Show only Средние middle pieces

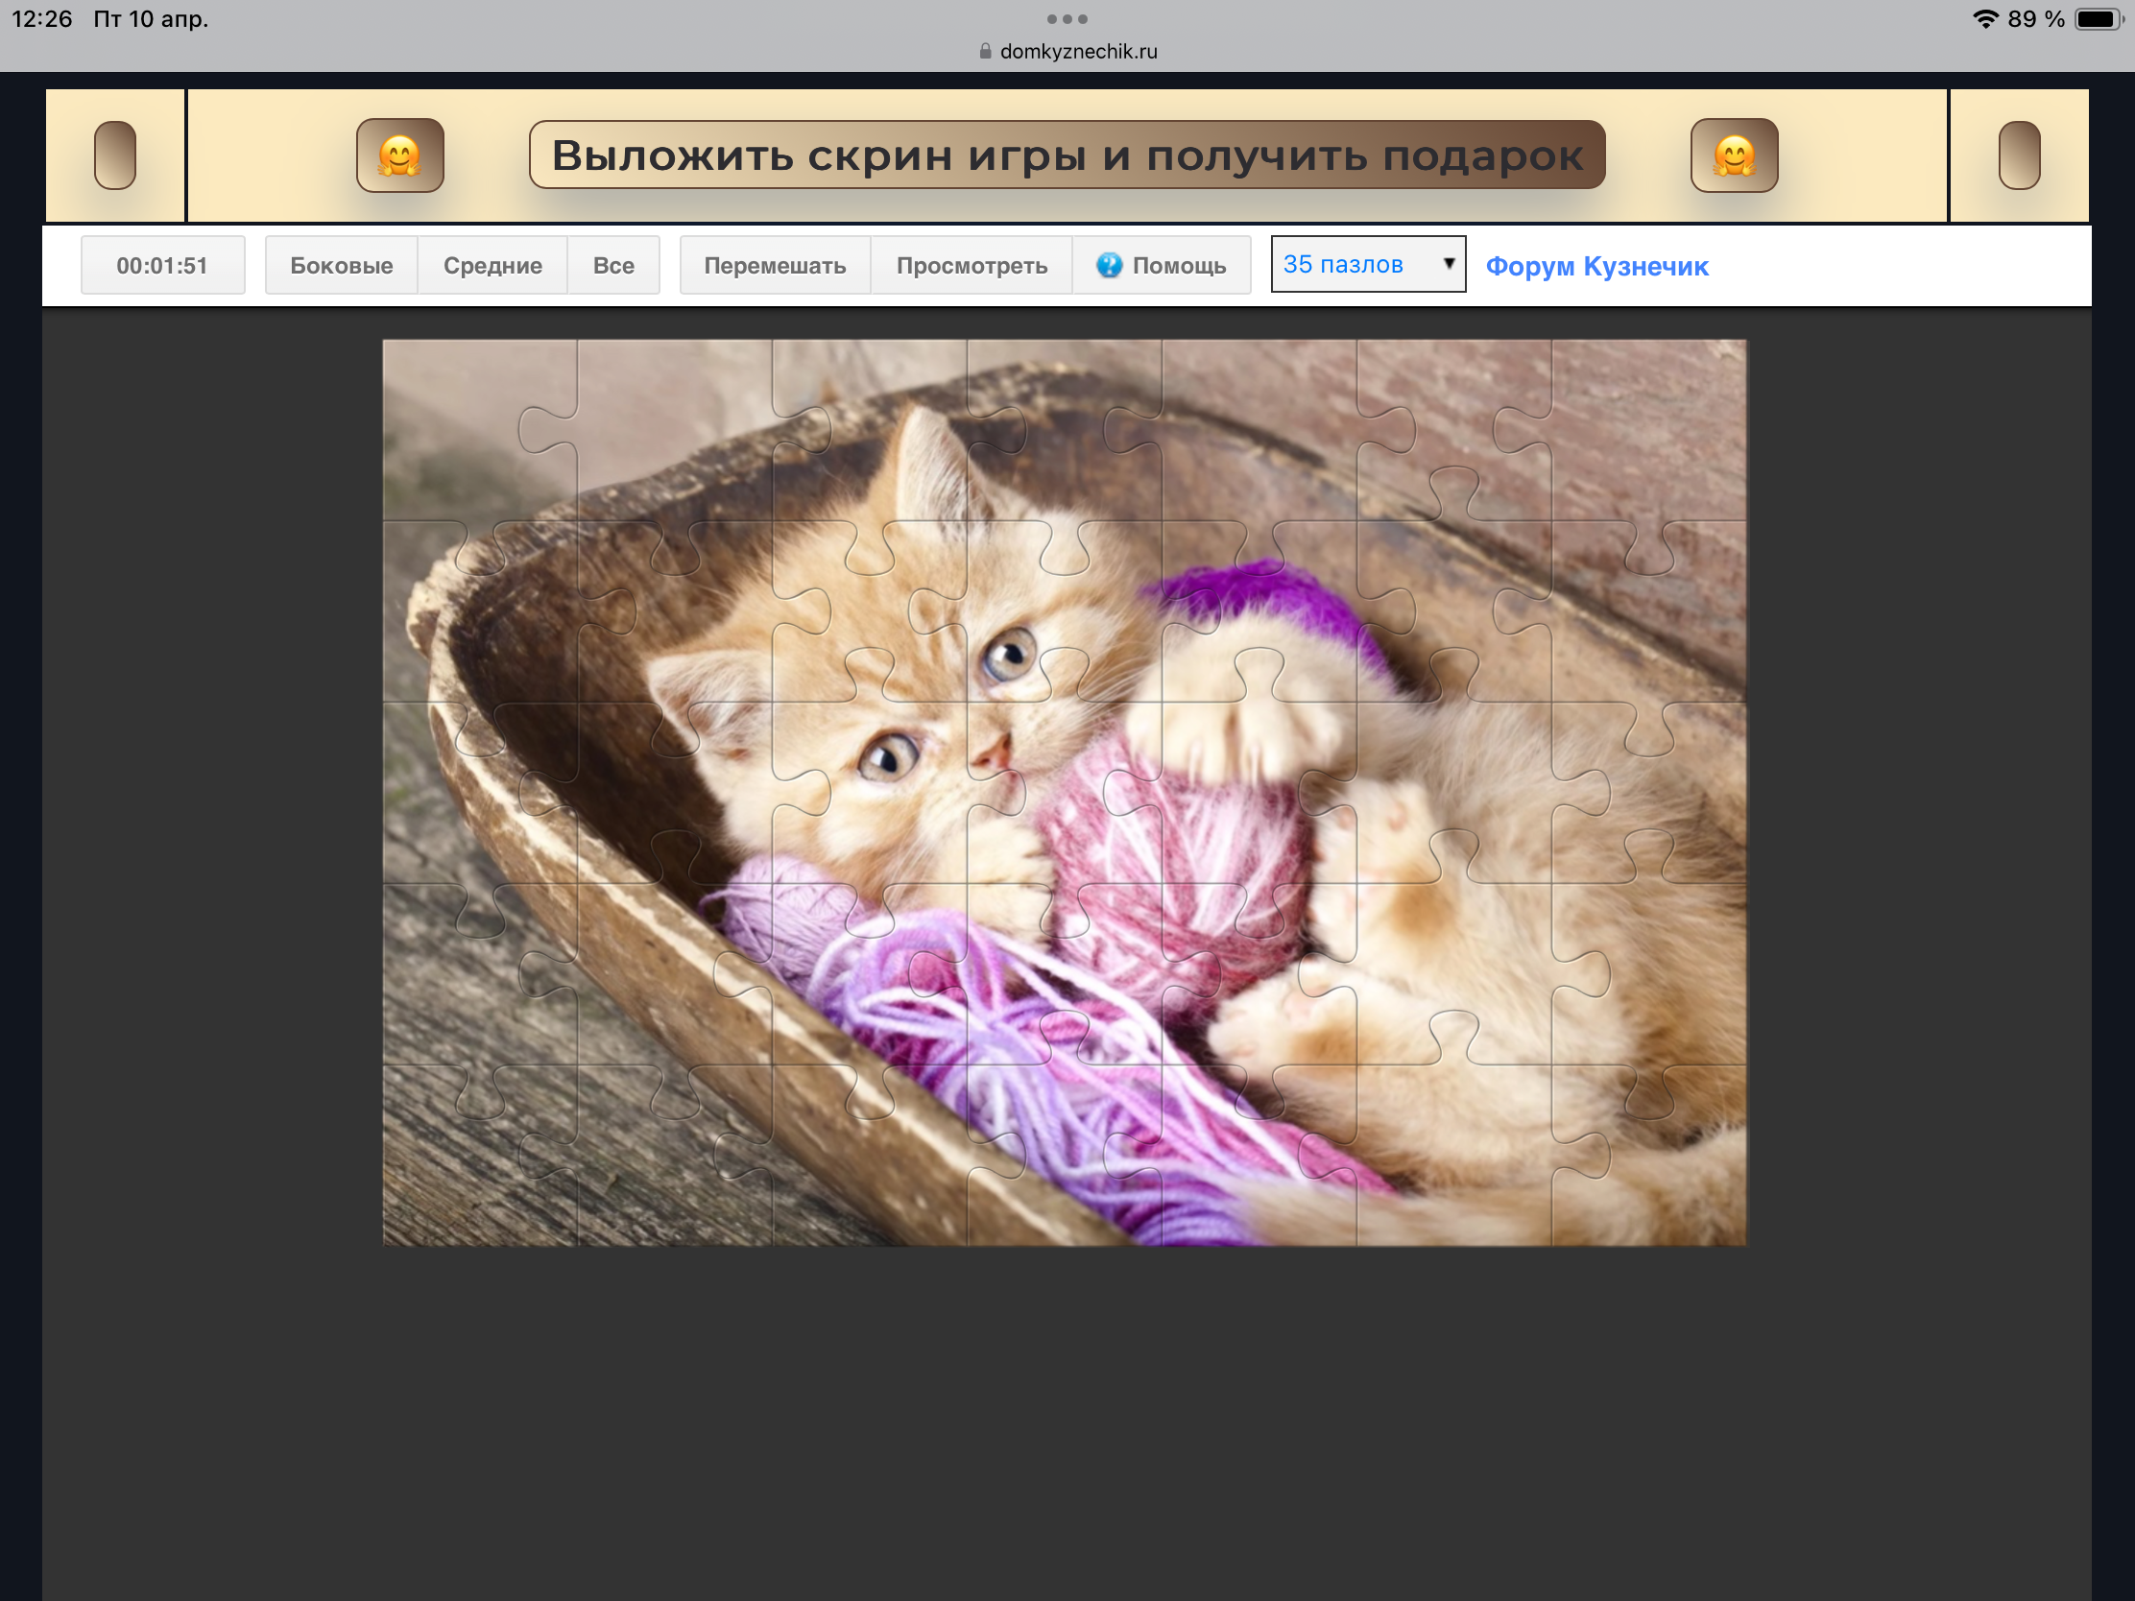click(492, 265)
